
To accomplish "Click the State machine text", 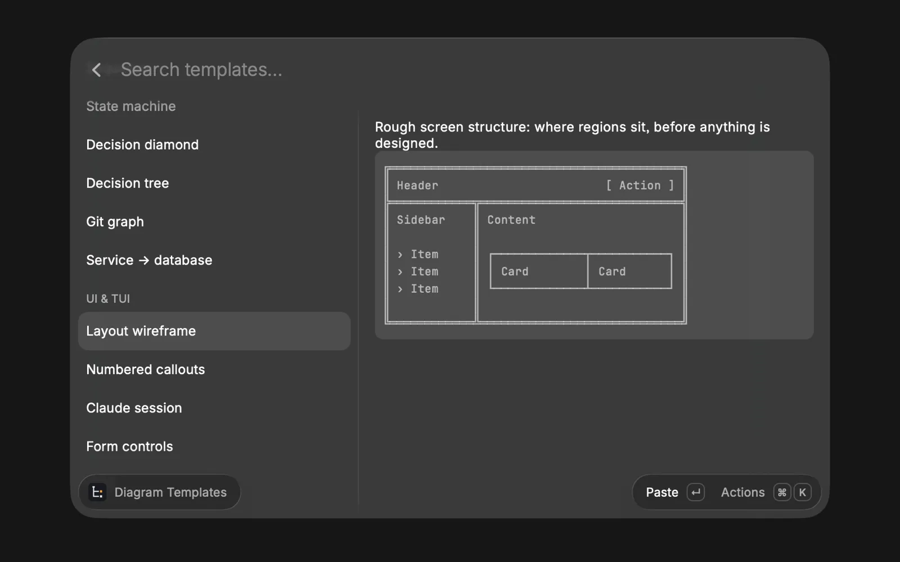I will tap(131, 106).
